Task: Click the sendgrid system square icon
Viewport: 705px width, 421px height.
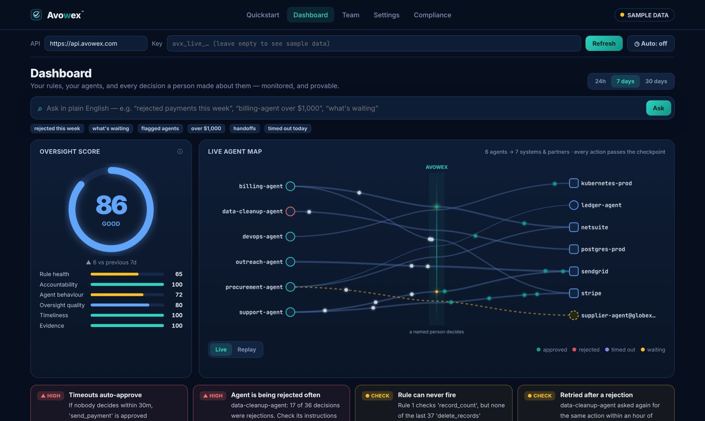Action: tap(573, 271)
